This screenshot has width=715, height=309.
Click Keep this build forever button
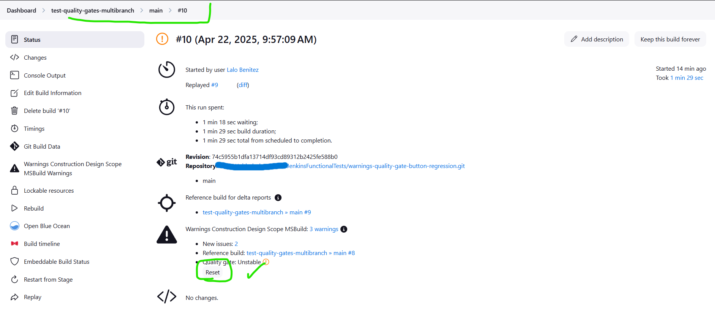[670, 39]
